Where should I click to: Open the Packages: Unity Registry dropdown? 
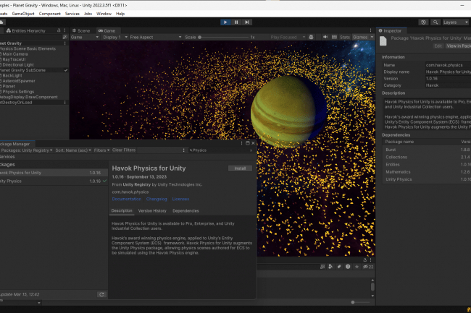coord(25,150)
